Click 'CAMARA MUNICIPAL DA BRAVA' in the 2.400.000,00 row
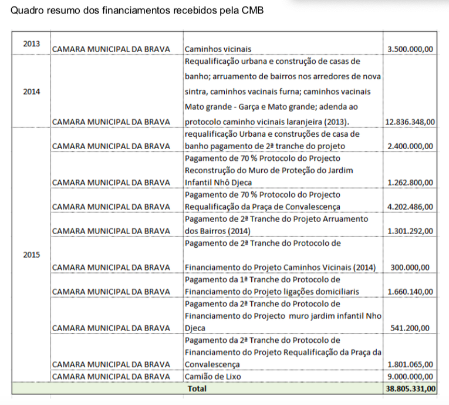The height and width of the screenshot is (405, 449). [111, 146]
